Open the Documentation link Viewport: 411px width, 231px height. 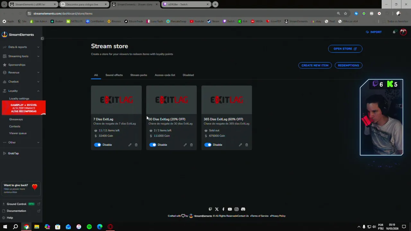21,211
